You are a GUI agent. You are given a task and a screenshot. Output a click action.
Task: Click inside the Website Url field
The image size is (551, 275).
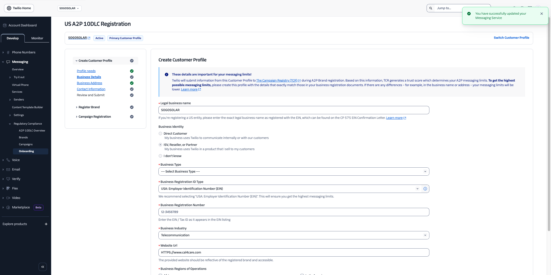click(x=293, y=252)
